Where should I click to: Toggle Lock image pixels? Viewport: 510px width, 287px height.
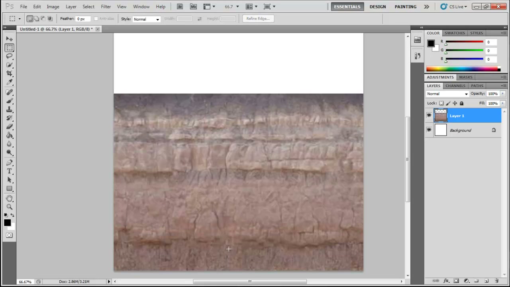pyautogui.click(x=448, y=103)
